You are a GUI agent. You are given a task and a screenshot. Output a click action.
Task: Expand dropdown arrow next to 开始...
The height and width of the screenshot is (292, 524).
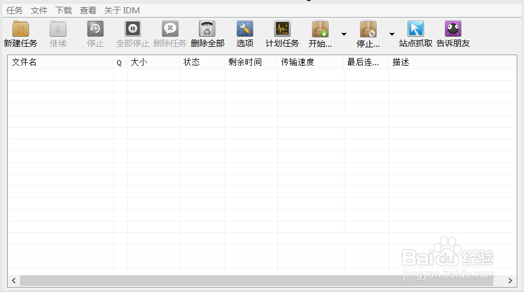click(x=344, y=34)
